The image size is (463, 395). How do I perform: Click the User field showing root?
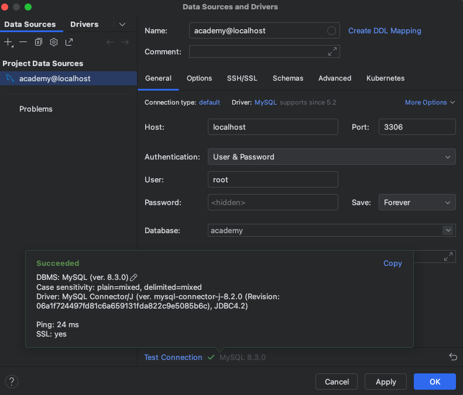(273, 179)
